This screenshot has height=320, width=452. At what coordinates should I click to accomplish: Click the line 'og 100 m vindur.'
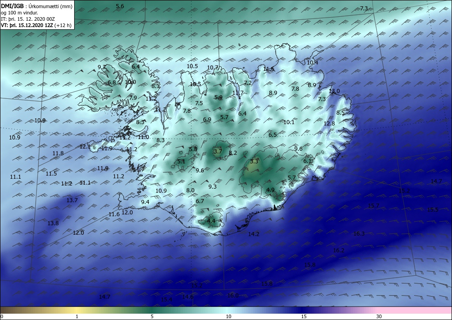point(19,12)
